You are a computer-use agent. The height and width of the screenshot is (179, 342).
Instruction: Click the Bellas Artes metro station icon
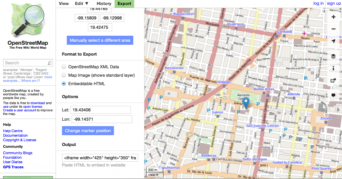point(264,93)
